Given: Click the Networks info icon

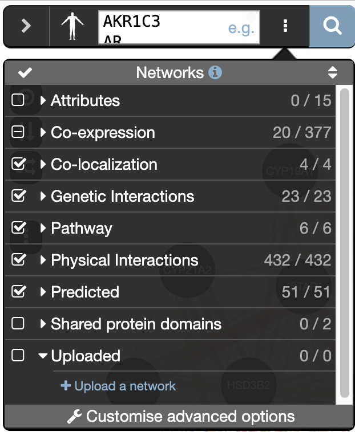Looking at the screenshot, I should [215, 73].
